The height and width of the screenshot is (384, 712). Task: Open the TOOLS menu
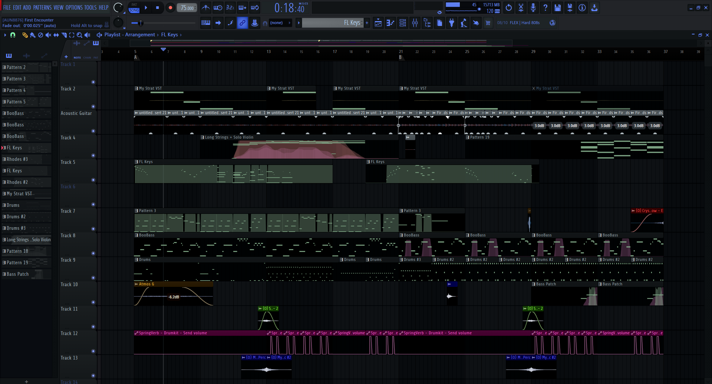(x=90, y=7)
